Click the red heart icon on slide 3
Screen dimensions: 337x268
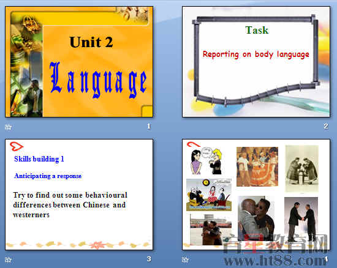(x=17, y=146)
